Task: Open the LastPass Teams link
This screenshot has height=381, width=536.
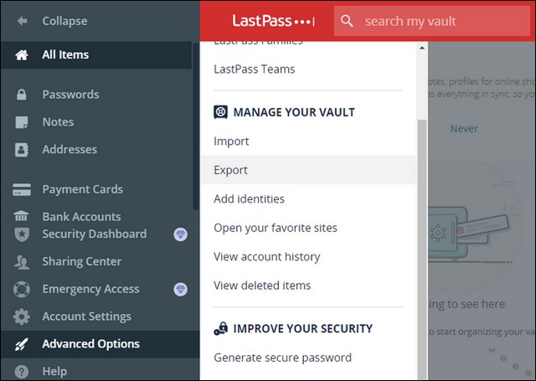Action: point(255,69)
